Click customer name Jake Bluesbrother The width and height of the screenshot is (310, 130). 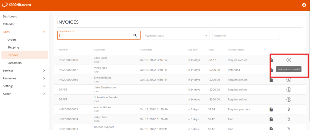click(105, 87)
